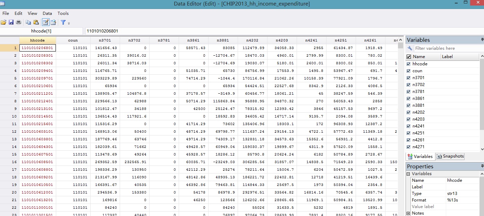Switch to the Variables tab
This screenshot has height=216, width=484.
point(420,156)
